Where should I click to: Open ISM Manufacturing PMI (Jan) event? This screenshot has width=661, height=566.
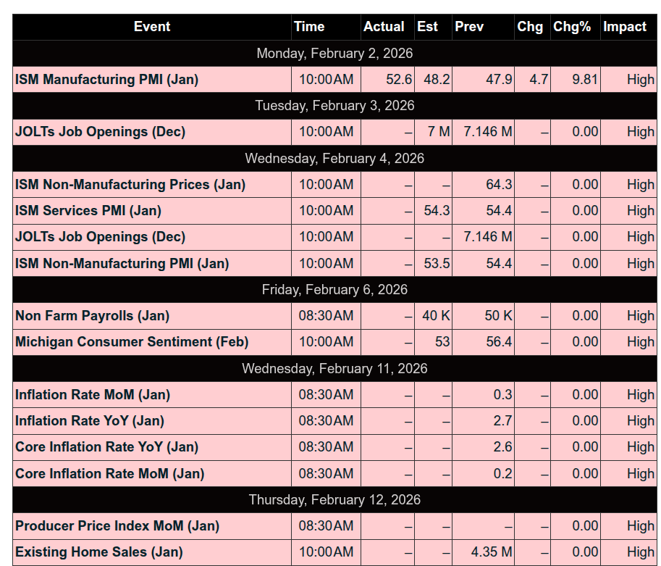[106, 80]
